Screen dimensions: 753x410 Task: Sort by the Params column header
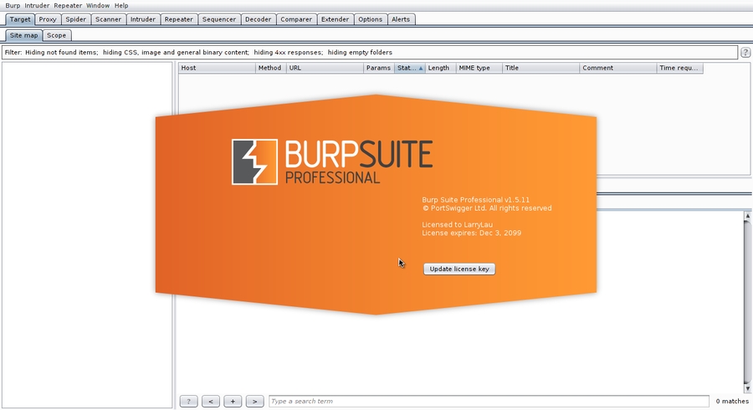click(x=379, y=68)
